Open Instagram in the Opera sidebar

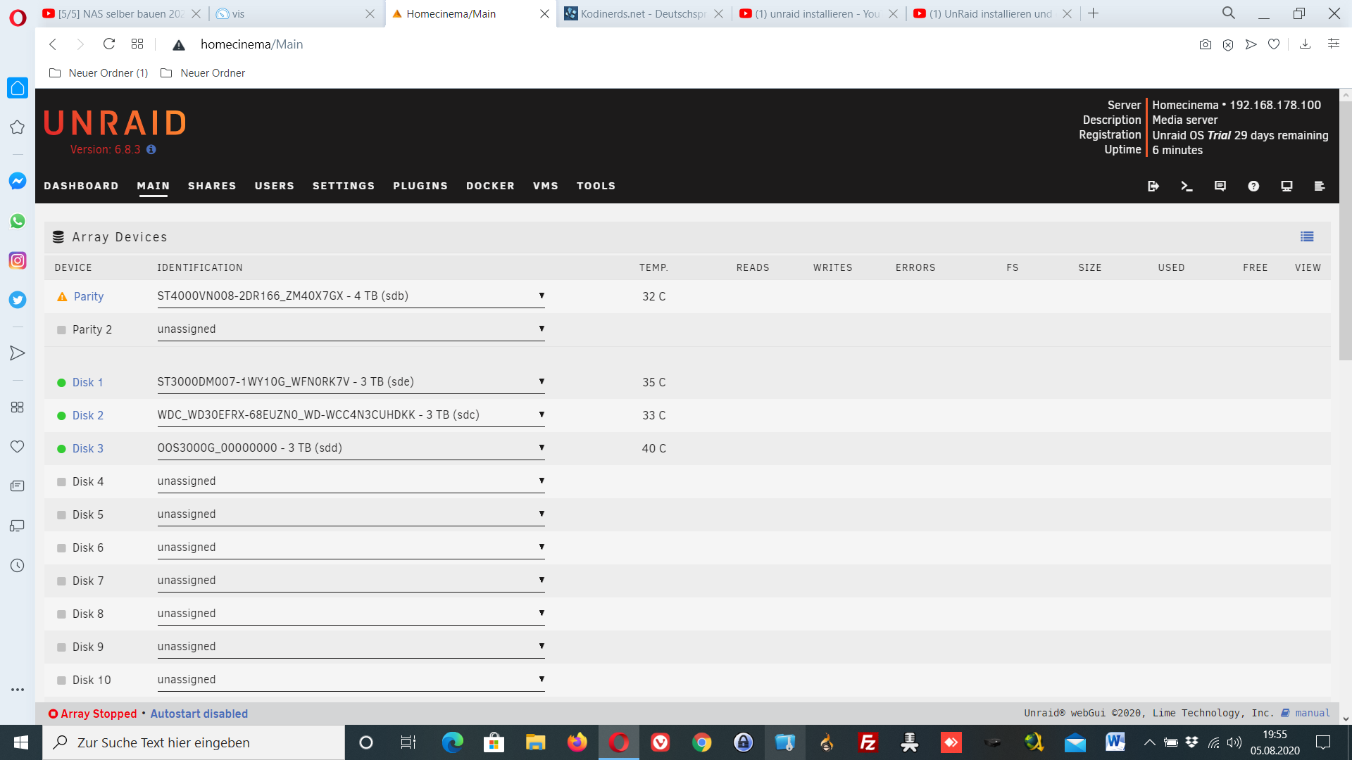point(18,260)
